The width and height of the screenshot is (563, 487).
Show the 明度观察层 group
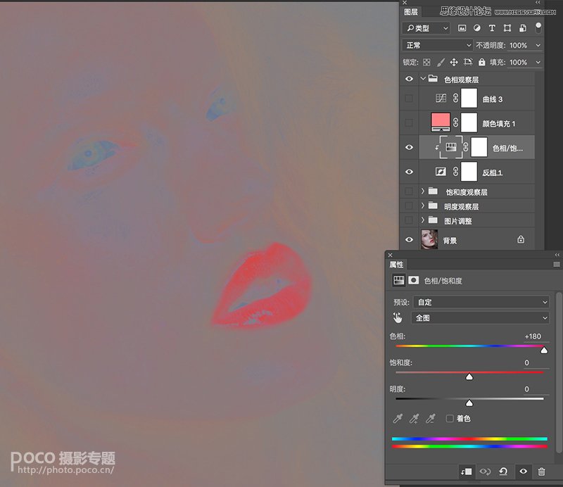(409, 205)
